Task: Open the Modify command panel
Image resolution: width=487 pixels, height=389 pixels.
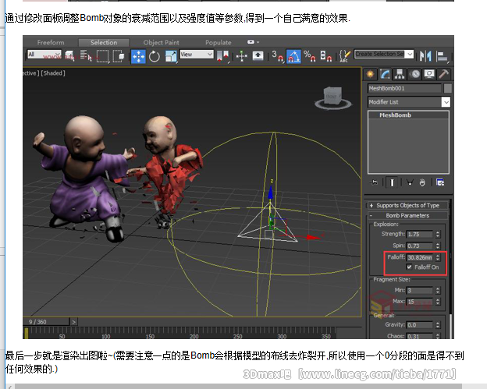Action: [385, 74]
